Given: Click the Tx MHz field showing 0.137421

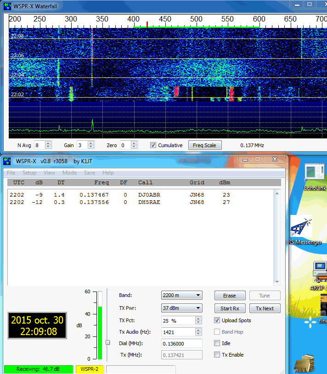Looking at the screenshot, I should (x=182, y=355).
